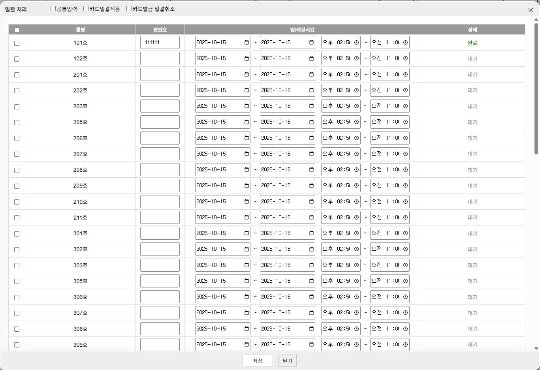Click clock icon for 102호 check-out time
540x370 pixels.
click(x=405, y=58)
